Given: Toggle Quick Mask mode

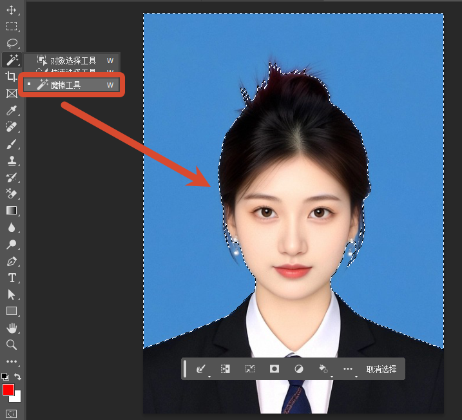Looking at the screenshot, I should pos(12,414).
